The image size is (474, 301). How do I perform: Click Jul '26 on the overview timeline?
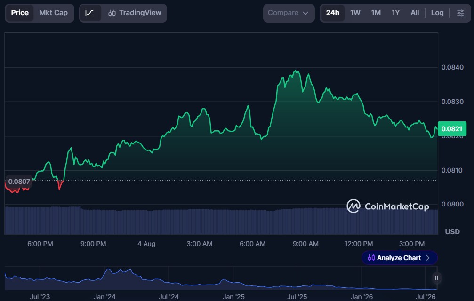click(x=426, y=297)
